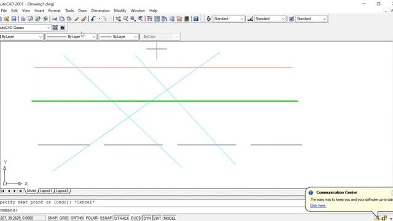Open the Format menu
This screenshot has width=393, height=221.
tap(55, 11)
